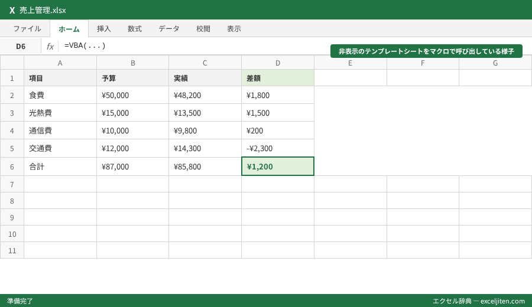Click the 光熱費 cell

[60, 113]
